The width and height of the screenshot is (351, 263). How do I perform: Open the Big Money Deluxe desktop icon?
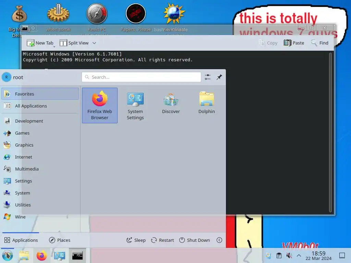coord(20,21)
